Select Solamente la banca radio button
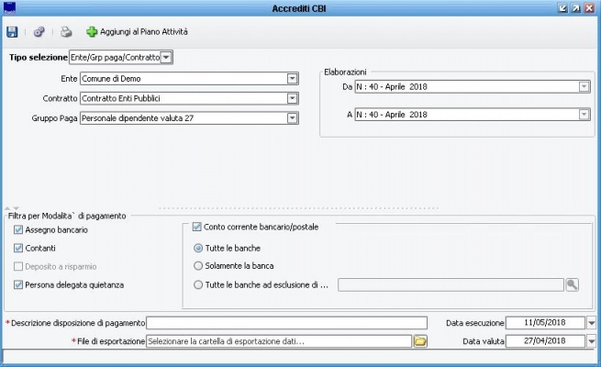The image size is (601, 367). coord(198,266)
